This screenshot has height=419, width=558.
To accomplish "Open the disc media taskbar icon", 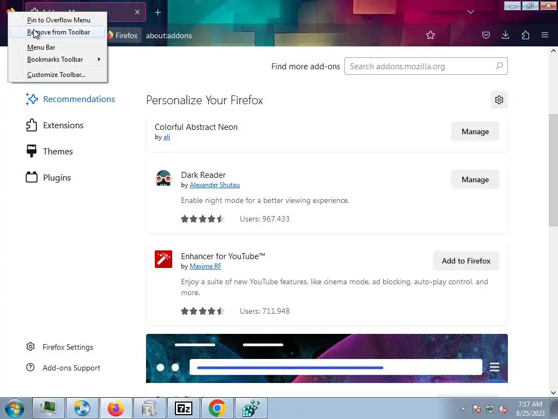I will pos(82,408).
